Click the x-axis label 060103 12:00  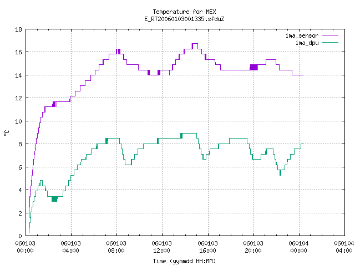[x=161, y=247]
